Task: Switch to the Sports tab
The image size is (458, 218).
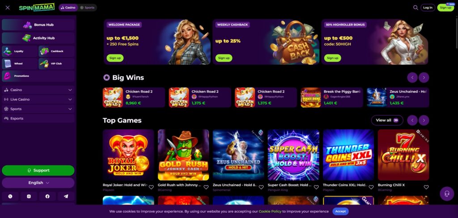Action: tap(87, 8)
